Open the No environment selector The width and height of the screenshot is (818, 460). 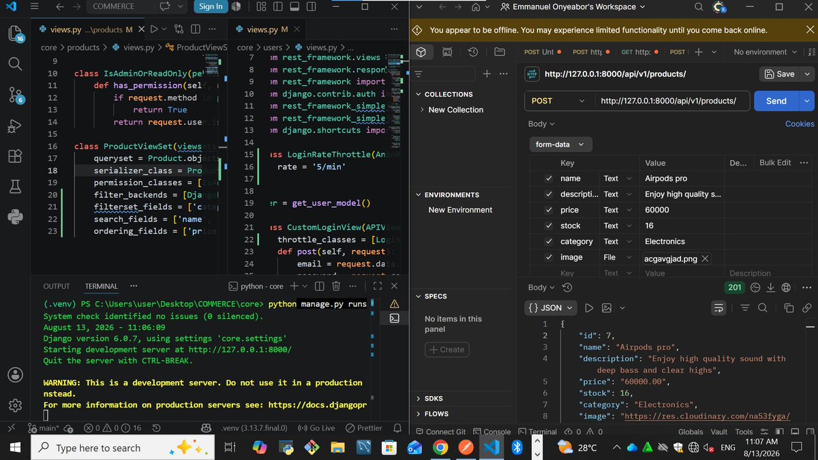765,52
